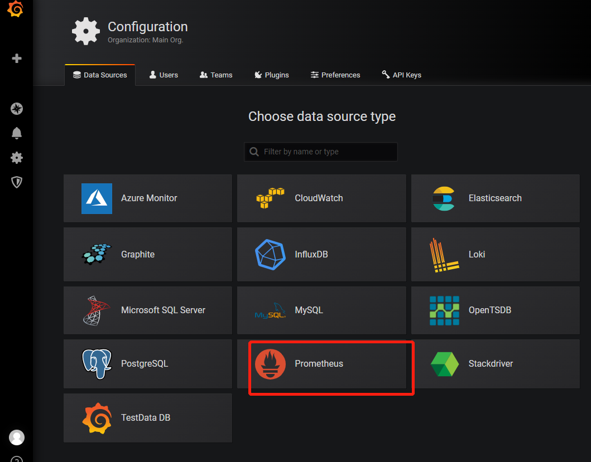Click the OpenTSDB grid icon
Image resolution: width=591 pixels, height=462 pixels.
444,310
